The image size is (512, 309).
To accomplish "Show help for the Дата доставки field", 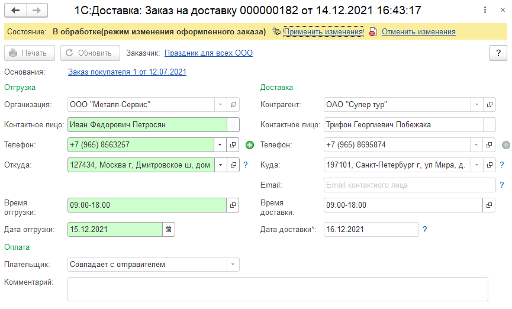I will (x=425, y=229).
